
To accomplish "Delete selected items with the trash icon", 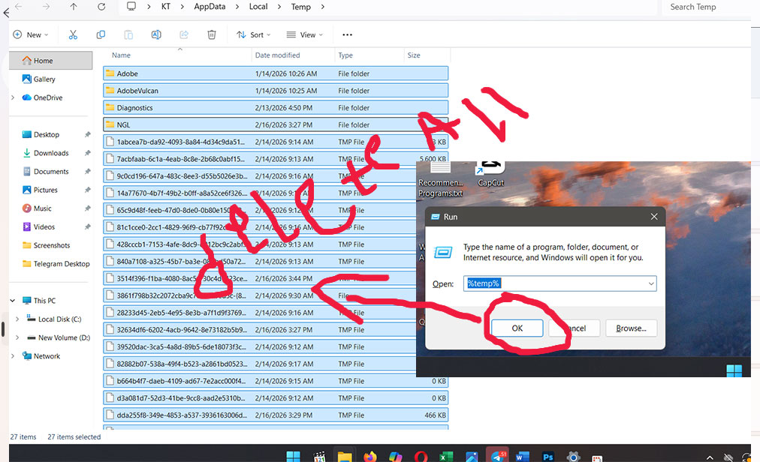I will click(211, 34).
